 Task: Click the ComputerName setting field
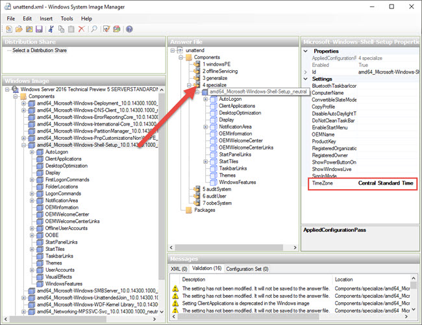388,93
